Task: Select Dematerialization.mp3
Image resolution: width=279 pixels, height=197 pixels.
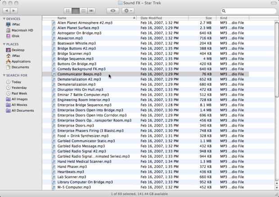Action: pos(76,84)
